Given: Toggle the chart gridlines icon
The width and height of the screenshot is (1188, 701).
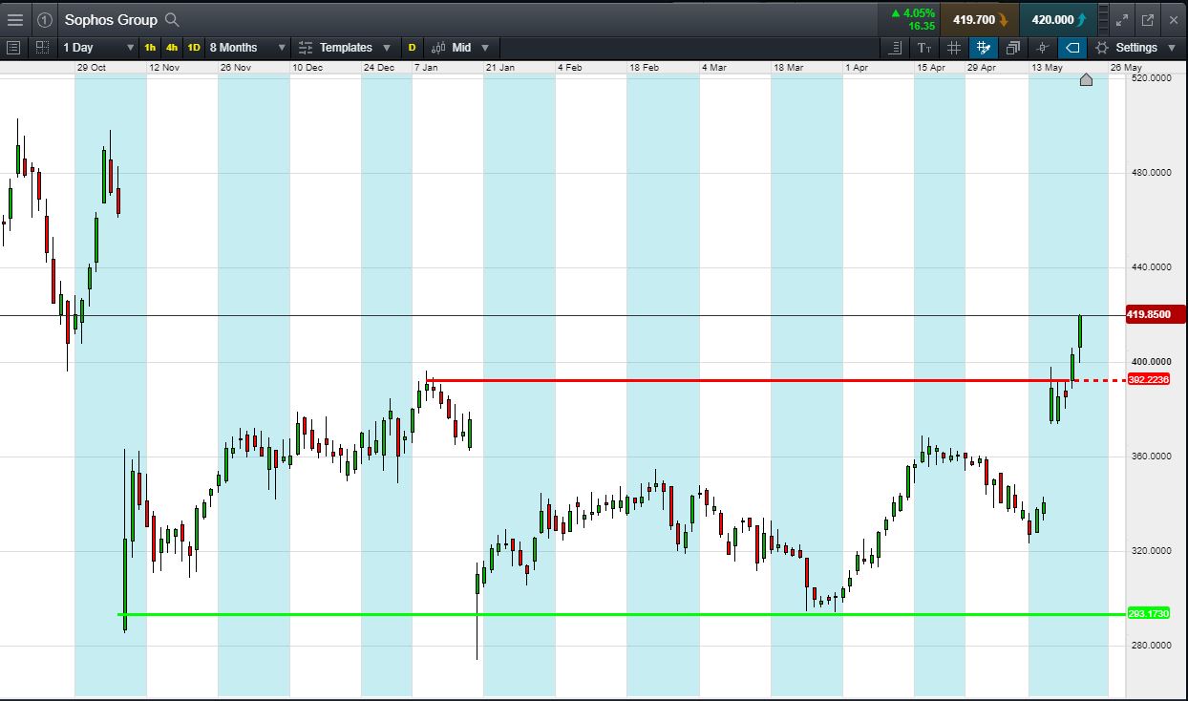Looking at the screenshot, I should click(953, 47).
